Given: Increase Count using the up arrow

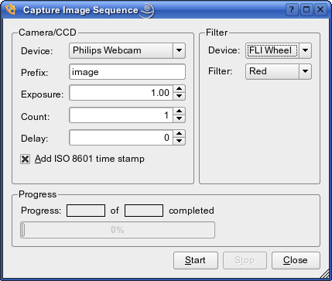Looking at the screenshot, I should click(x=179, y=111).
